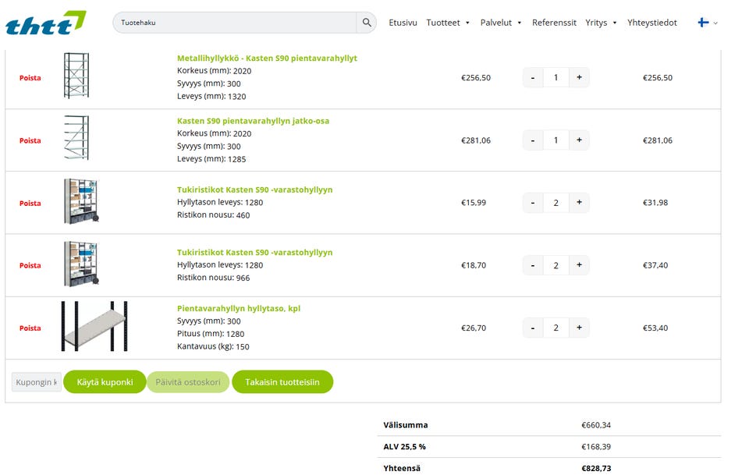Decrease quantity of €18,70 Tukiristikot
This screenshot has width=749, height=475.
coord(533,265)
